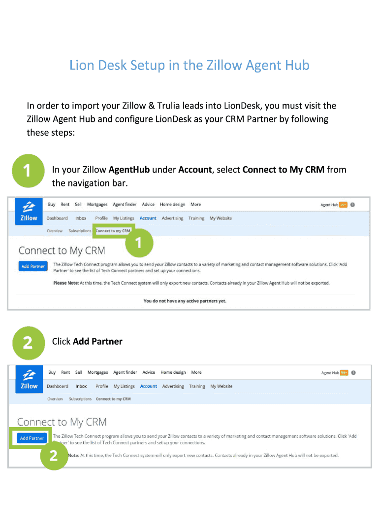Viewport: 379px width, 505px height.
Task: Select Mortgages from the navigation bar
Action: pos(97,204)
